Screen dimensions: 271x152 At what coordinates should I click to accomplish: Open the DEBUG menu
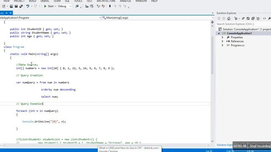[44, 1]
